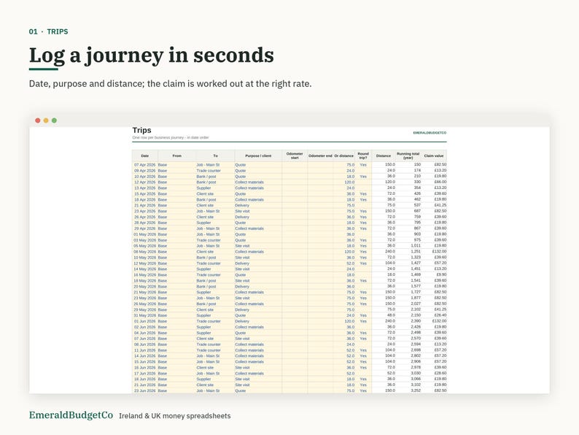579x435 pixels.
Task: Click the Running total (year) column header
Action: [x=408, y=156]
